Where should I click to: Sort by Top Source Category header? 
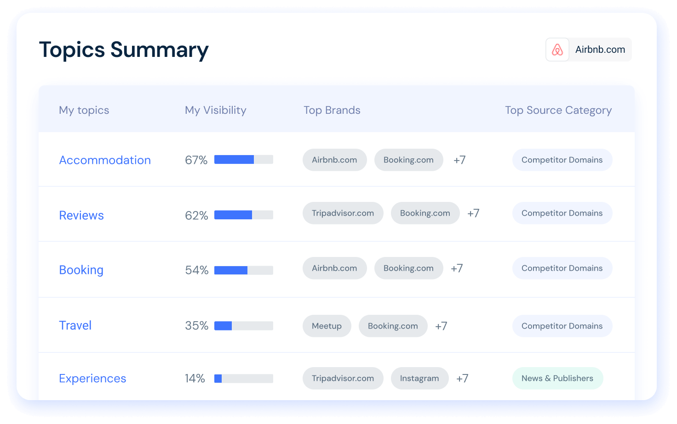coord(558,110)
